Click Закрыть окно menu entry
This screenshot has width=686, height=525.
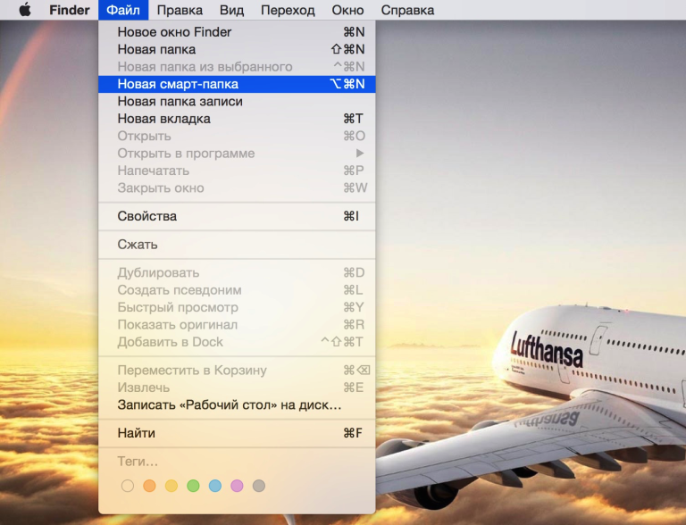[x=237, y=188]
